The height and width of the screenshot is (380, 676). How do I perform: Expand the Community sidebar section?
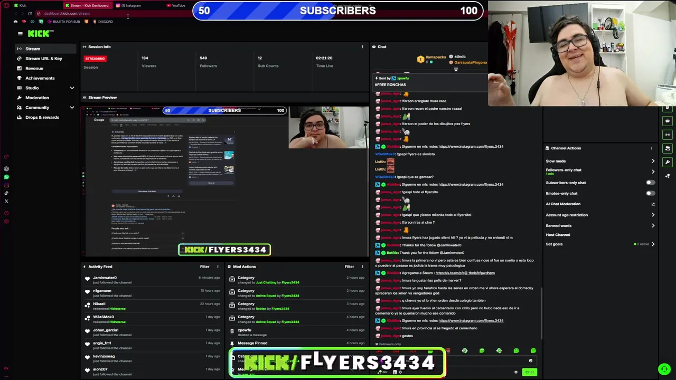click(x=72, y=108)
